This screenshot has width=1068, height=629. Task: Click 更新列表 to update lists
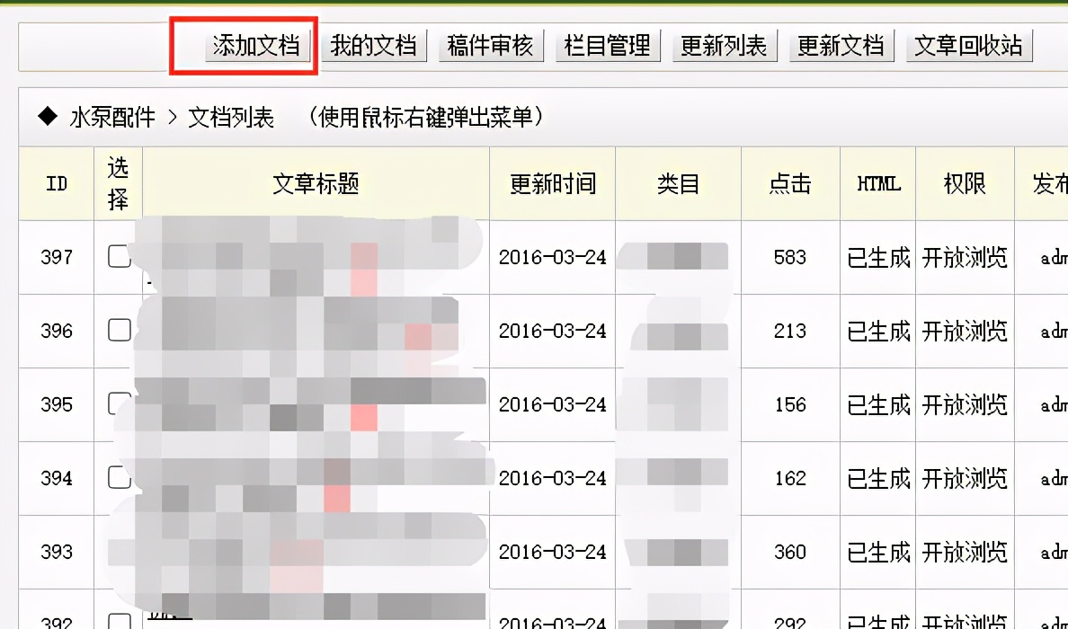[x=725, y=45]
